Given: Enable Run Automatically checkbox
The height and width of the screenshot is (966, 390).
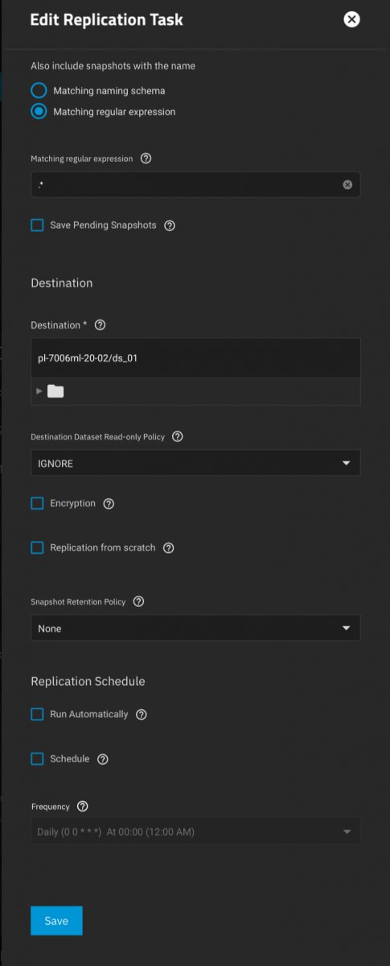Looking at the screenshot, I should coord(37,714).
